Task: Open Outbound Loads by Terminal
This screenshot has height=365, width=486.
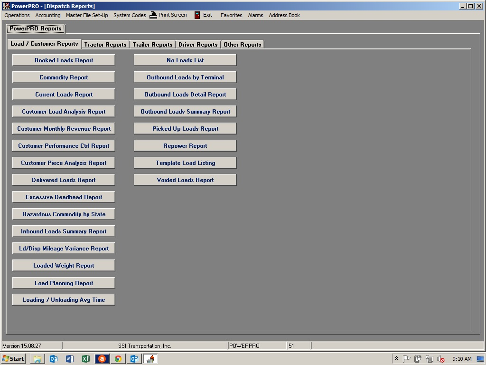Action: 186,77
